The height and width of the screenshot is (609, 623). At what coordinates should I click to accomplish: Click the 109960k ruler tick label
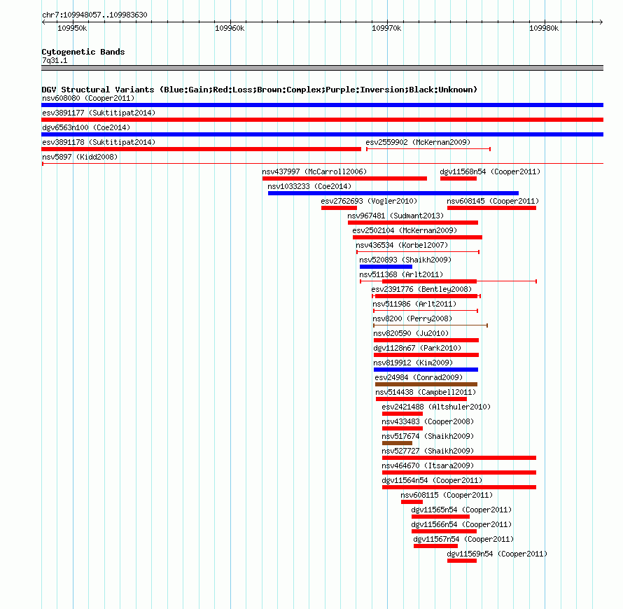point(230,28)
